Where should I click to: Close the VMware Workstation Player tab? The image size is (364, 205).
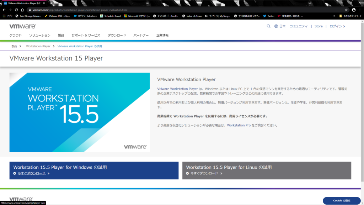44,3
